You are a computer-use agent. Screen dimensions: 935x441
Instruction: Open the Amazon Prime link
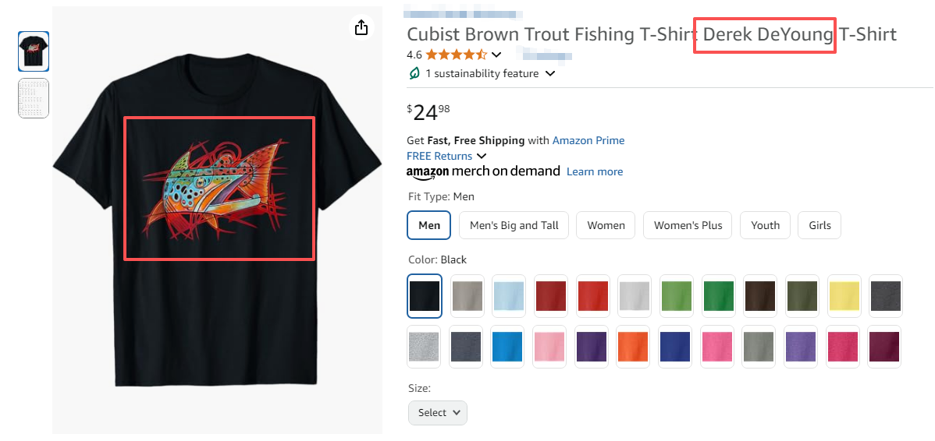[588, 140]
